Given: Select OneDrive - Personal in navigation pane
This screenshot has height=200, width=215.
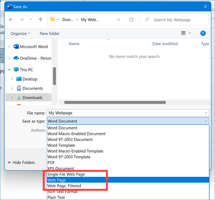Looking at the screenshot, I should coord(32,58).
